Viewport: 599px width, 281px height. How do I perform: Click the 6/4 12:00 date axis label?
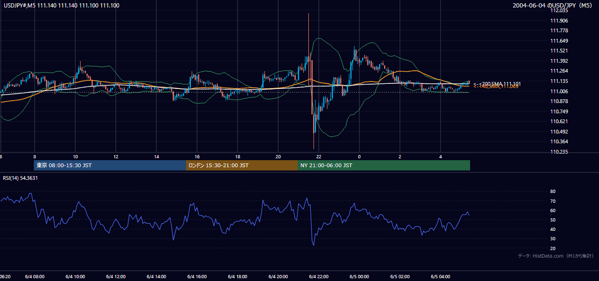(116, 276)
